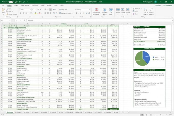Click the fx Insert Function icon
The image size is (174, 116).
coord(24,20)
